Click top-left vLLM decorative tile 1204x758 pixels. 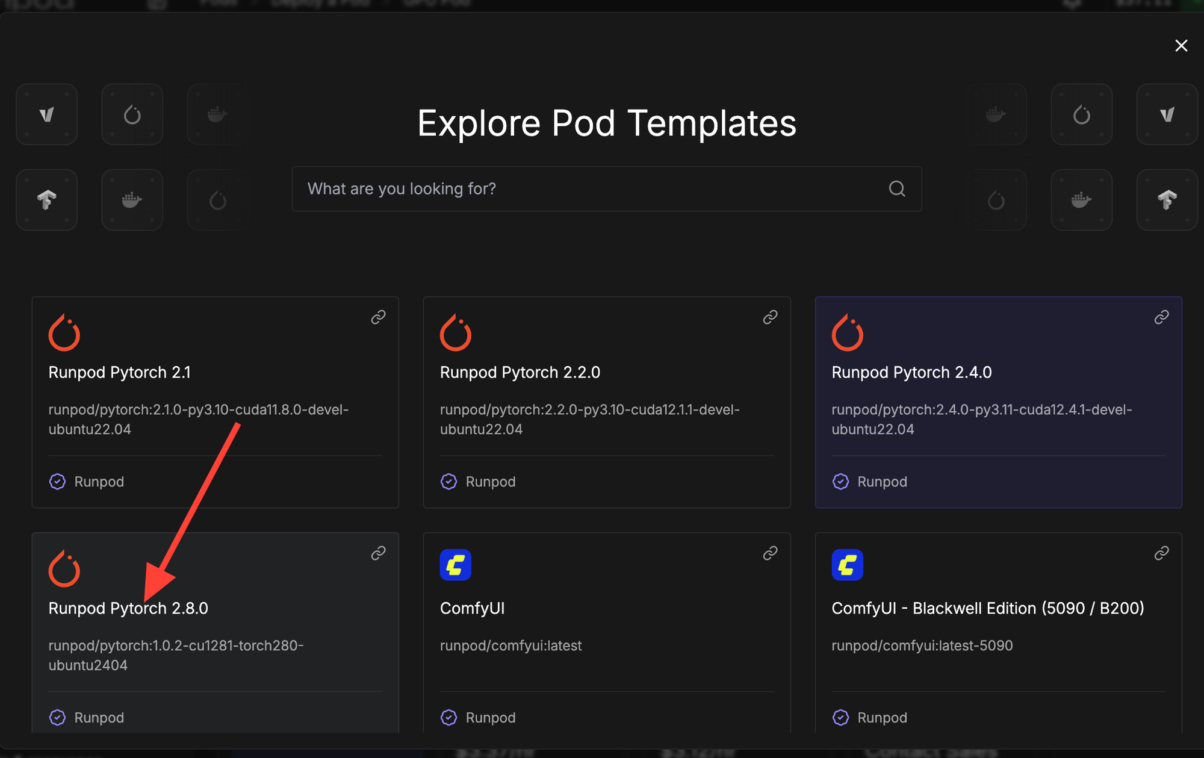click(x=47, y=114)
